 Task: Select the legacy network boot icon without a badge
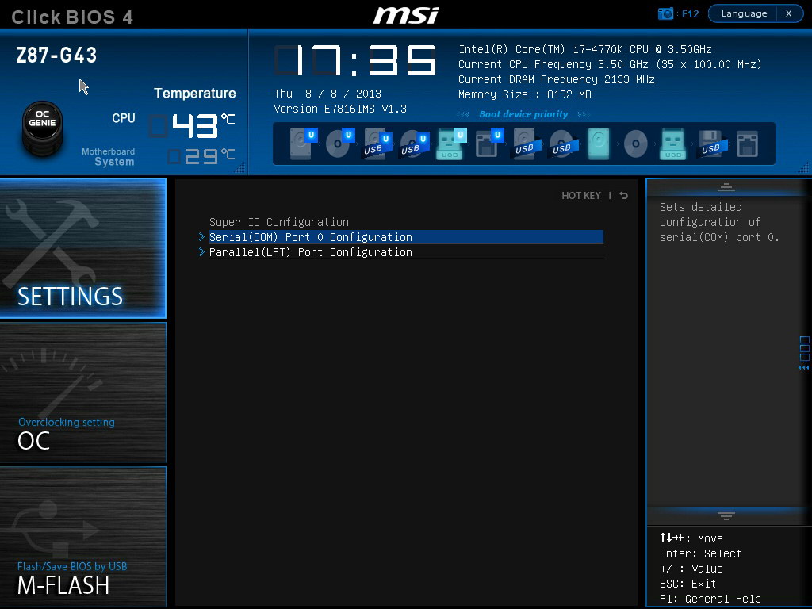(747, 144)
